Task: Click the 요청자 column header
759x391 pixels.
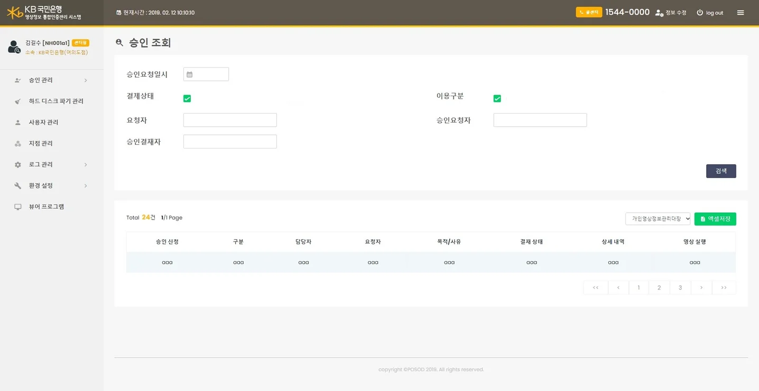Action: 373,241
